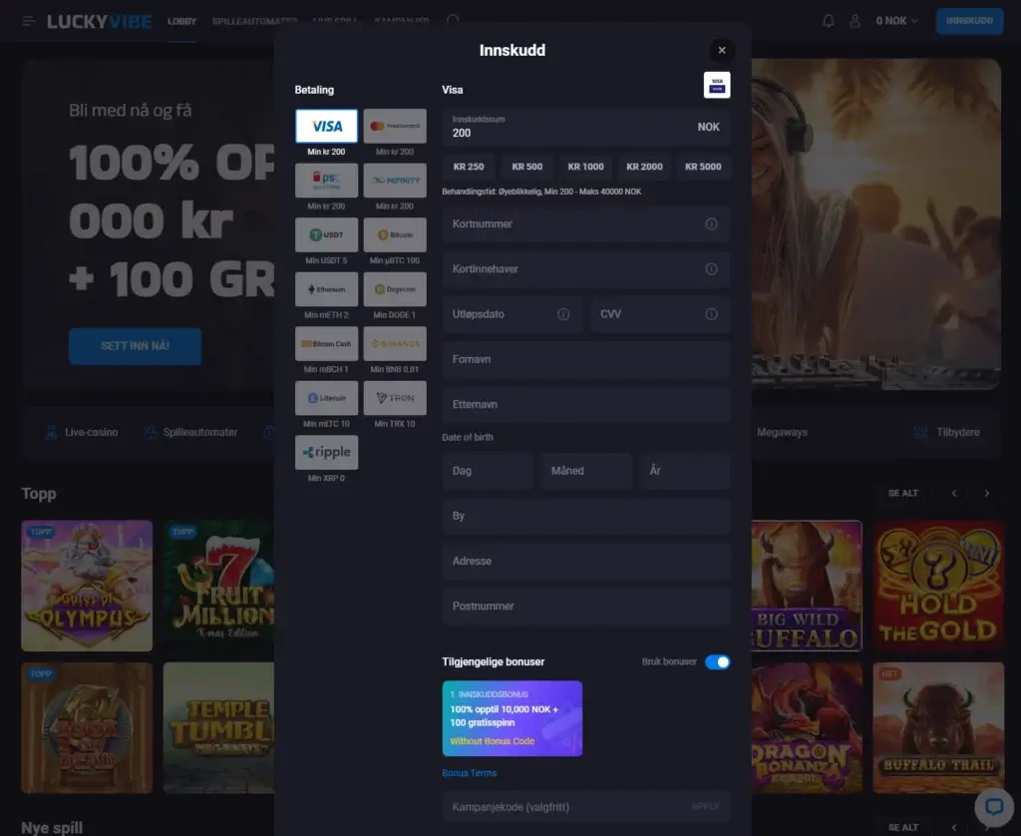Focus the By input field
Image resolution: width=1021 pixels, height=836 pixels.
[586, 516]
